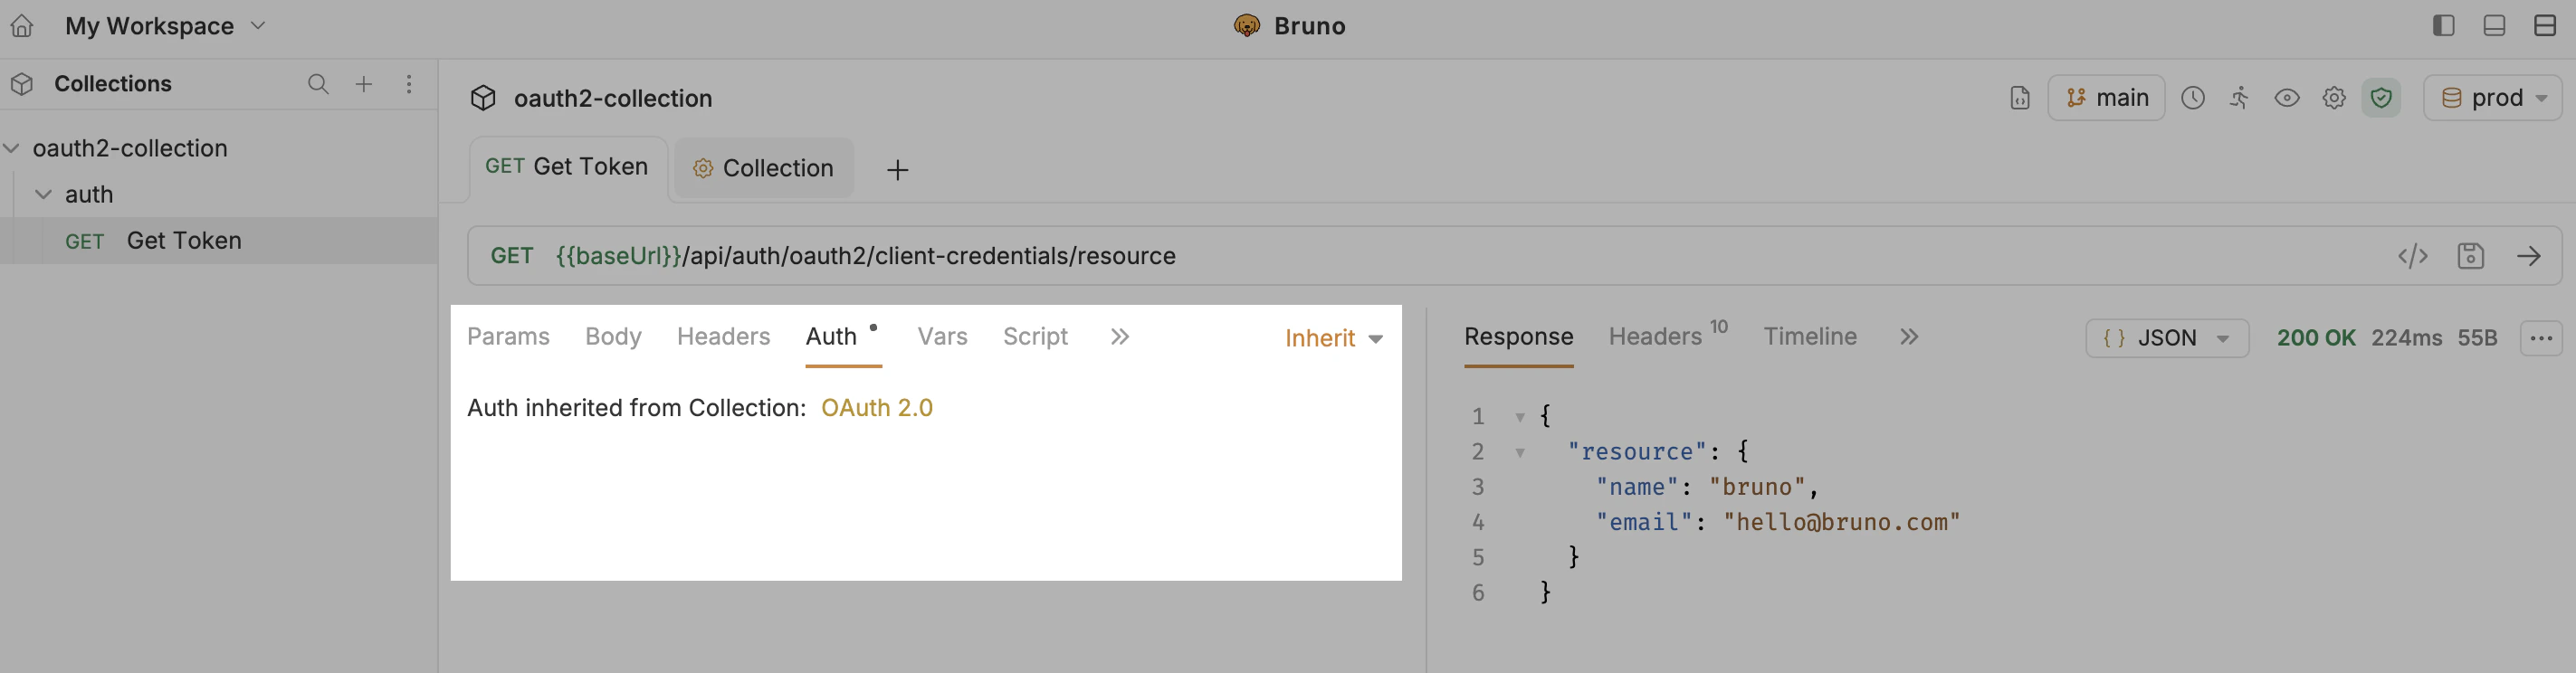The height and width of the screenshot is (673, 2576).
Task: Open the main git branch button
Action: tap(2106, 98)
